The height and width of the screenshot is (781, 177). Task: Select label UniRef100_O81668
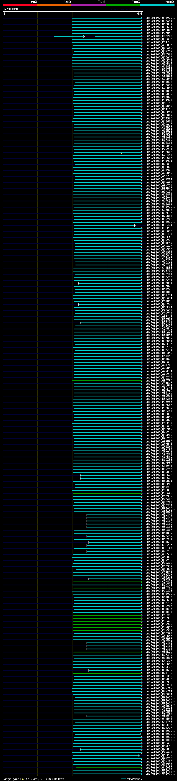(159, 542)
